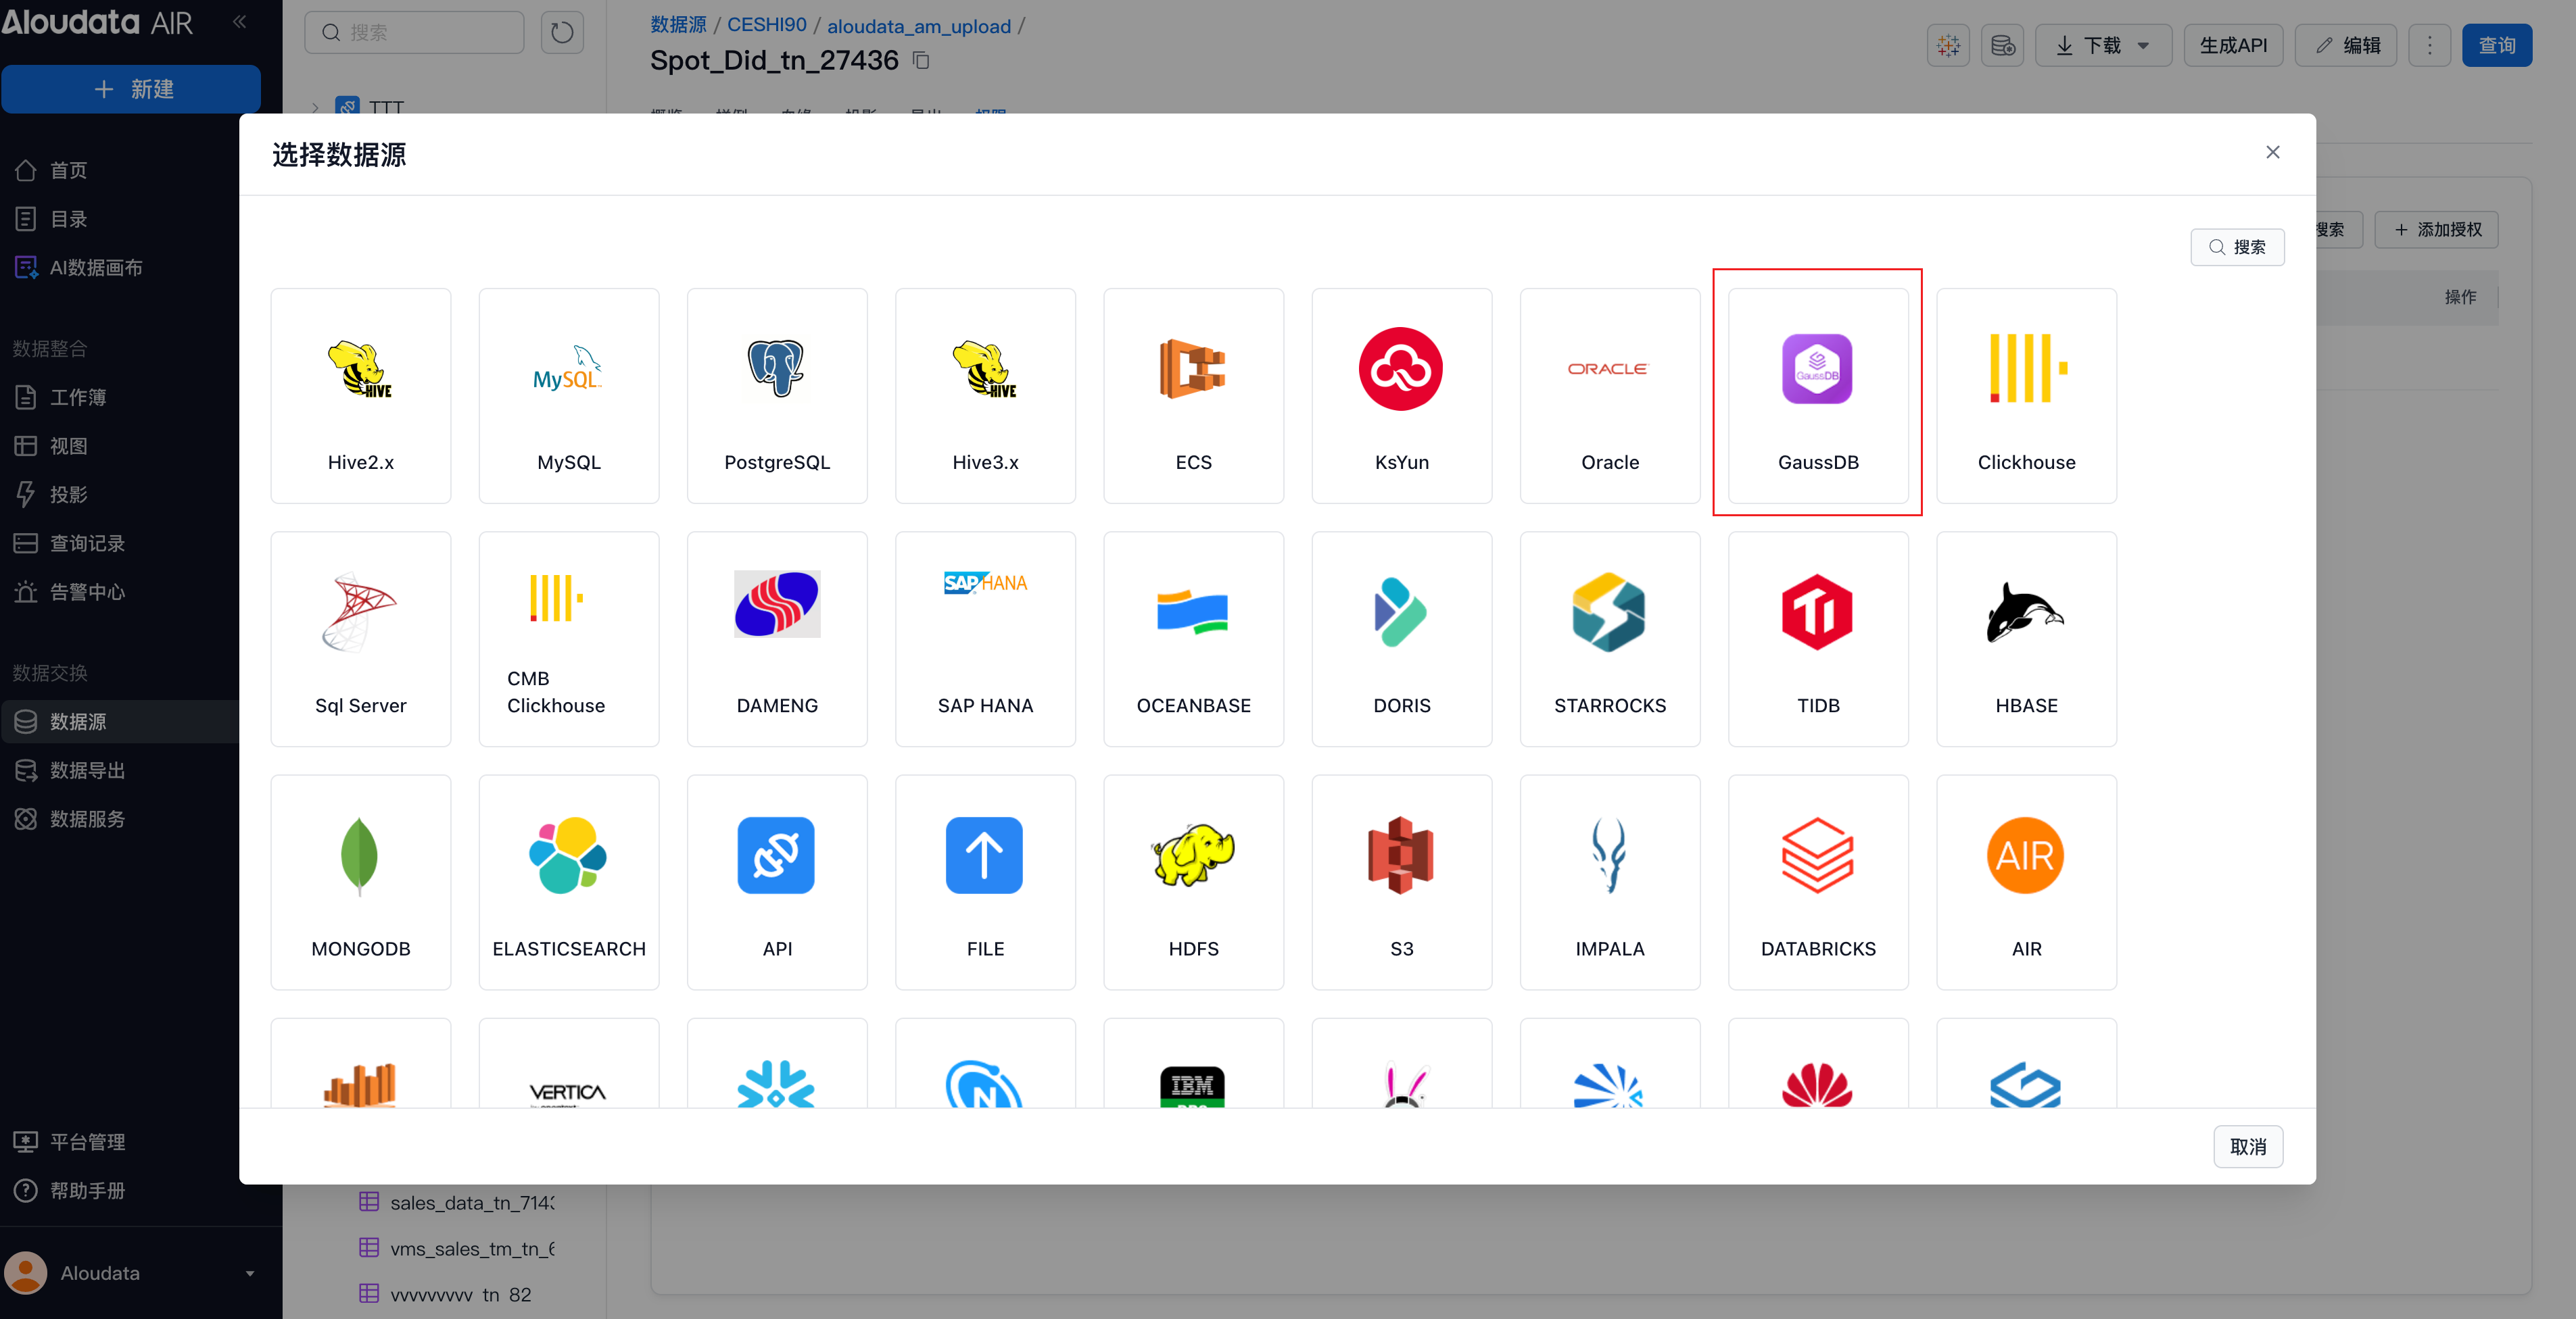Select the DATABRICKS data source

coord(1817,882)
